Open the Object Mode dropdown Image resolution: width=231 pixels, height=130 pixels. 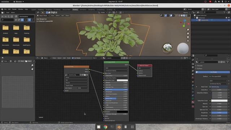tap(43, 16)
